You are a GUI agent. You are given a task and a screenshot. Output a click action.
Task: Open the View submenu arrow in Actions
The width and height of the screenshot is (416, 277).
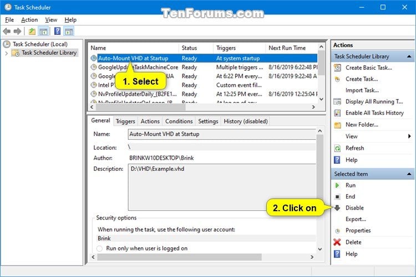pyautogui.click(x=409, y=136)
